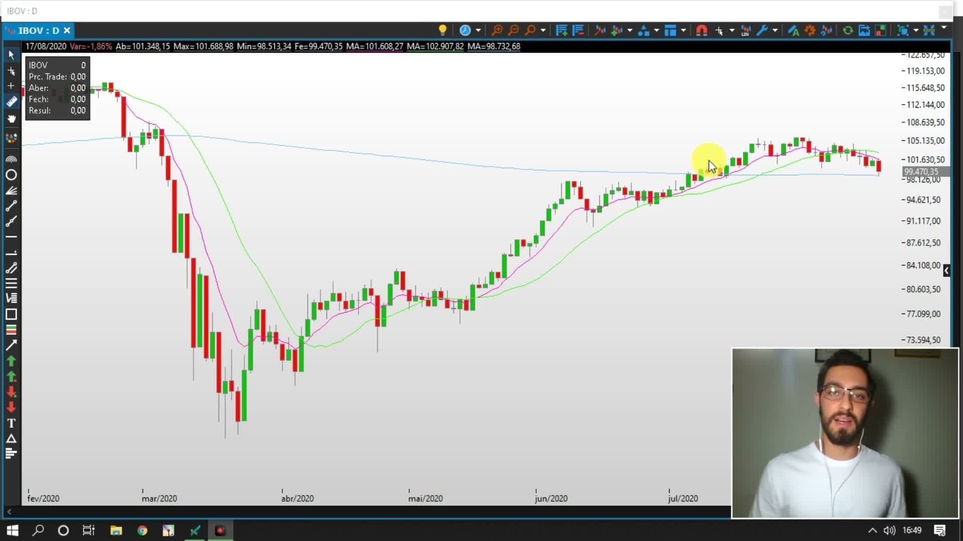Switch to the IBOV : D chart tab
Image resolution: width=963 pixels, height=541 pixels.
pos(39,31)
